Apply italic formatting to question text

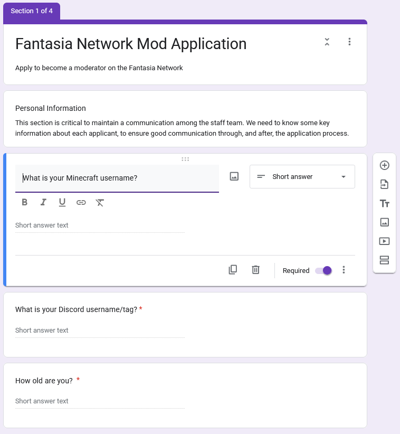(43, 202)
